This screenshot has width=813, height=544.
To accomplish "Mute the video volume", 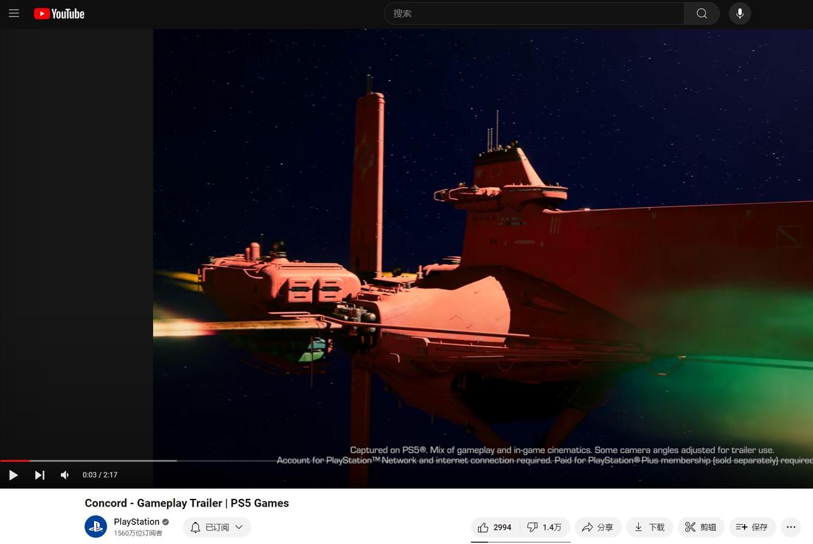I will pos(65,475).
